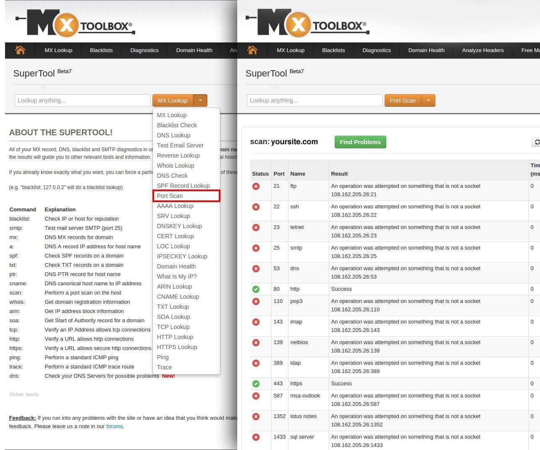Sort results by the Port column header
Screen dimensions: 540x450
(279, 174)
